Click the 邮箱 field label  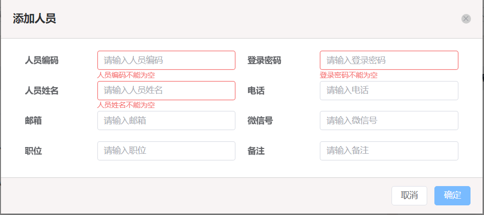pos(33,121)
